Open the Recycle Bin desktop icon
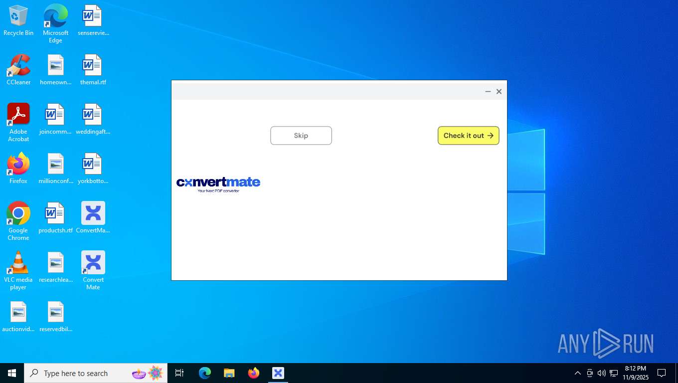The height and width of the screenshot is (383, 678). [x=18, y=21]
